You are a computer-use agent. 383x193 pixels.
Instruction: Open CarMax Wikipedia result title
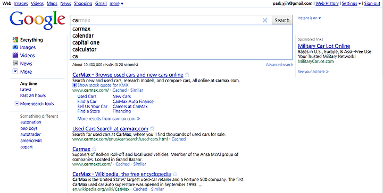(x=122, y=174)
